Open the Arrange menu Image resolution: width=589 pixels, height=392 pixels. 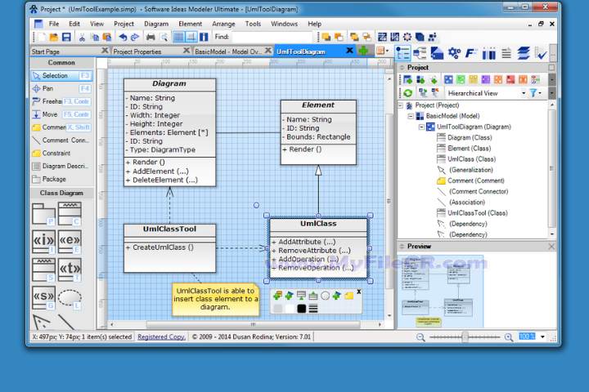223,24
